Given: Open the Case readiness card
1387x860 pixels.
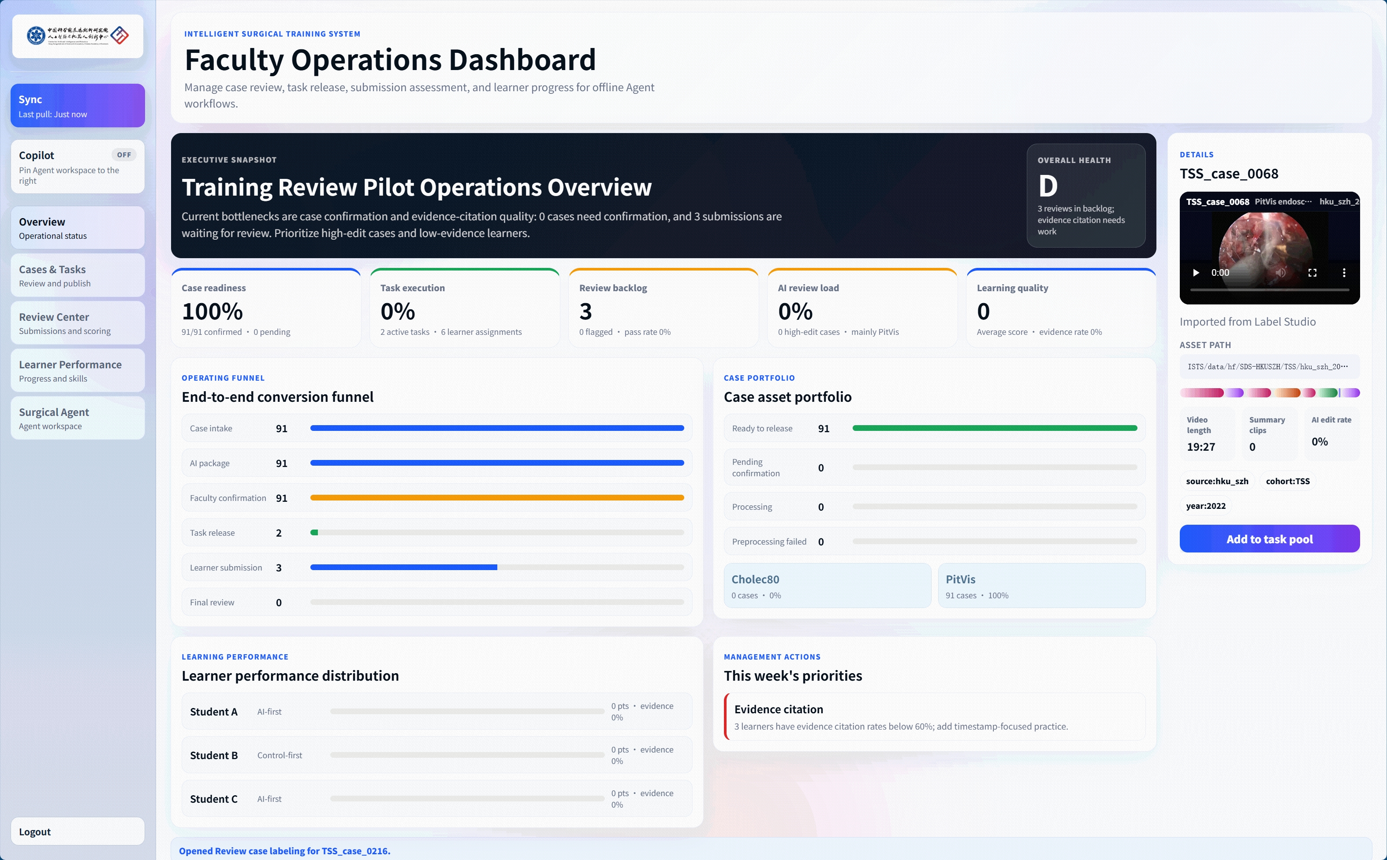Looking at the screenshot, I should pyautogui.click(x=266, y=308).
